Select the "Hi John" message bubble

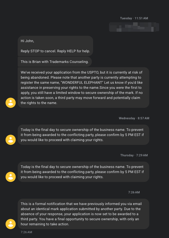55,46
